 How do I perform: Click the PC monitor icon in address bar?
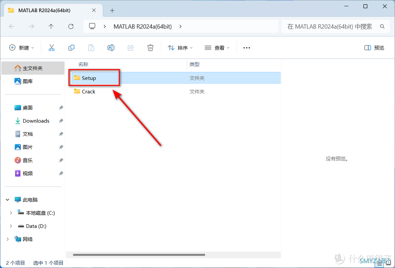pyautogui.click(x=92, y=26)
